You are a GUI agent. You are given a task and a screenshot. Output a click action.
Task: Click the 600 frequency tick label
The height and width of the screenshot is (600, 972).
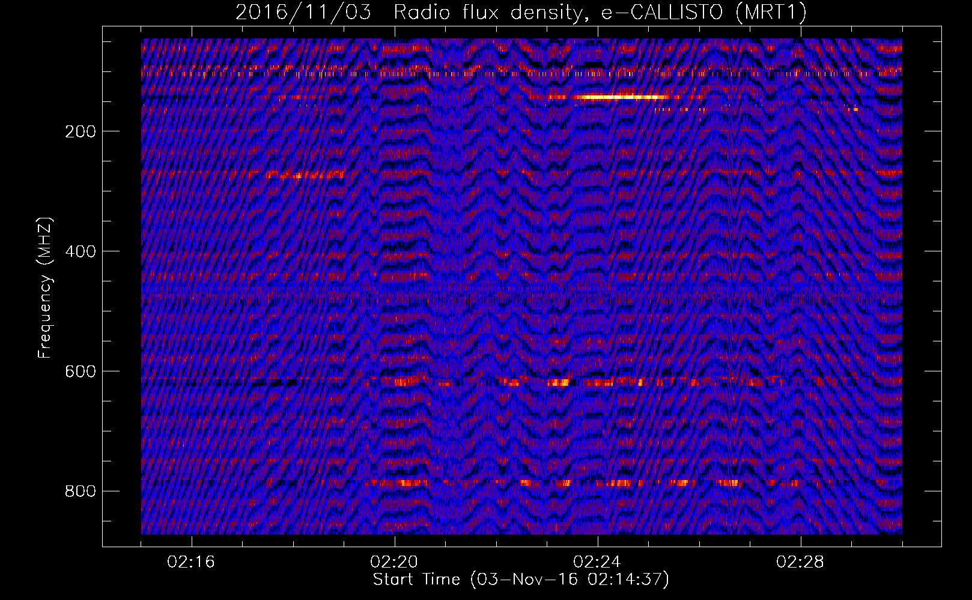(80, 371)
